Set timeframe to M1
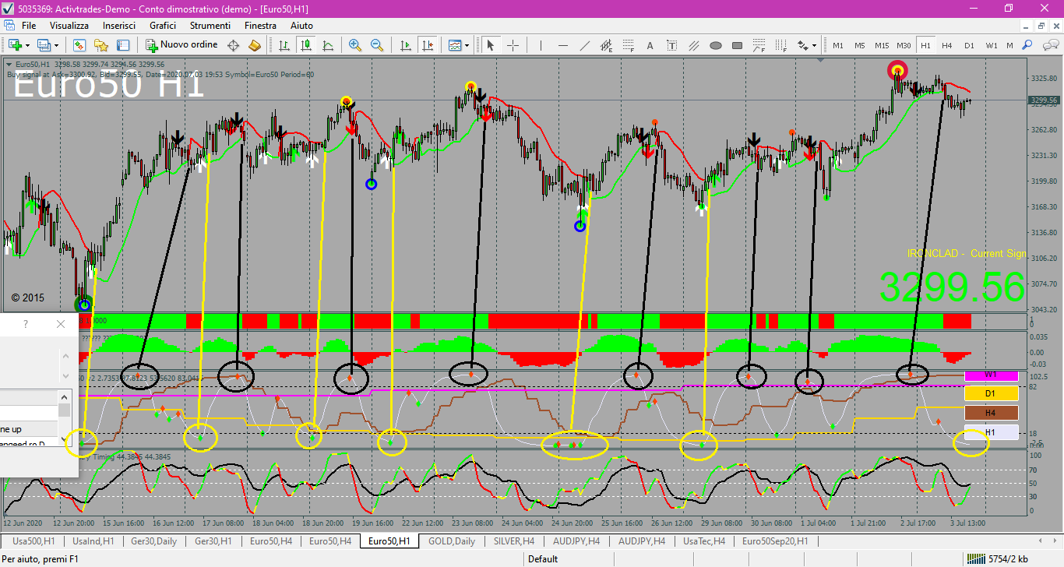Viewport: 1064px width, 567px height. 838,45
